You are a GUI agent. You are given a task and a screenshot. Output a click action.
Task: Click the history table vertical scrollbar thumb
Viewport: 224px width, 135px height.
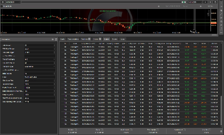(x=221, y=111)
